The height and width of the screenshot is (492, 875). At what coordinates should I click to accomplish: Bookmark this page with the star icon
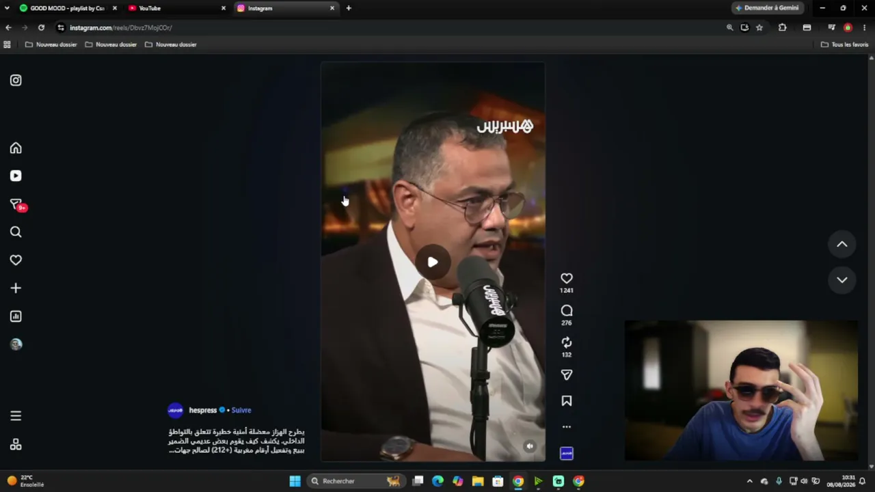tap(759, 27)
